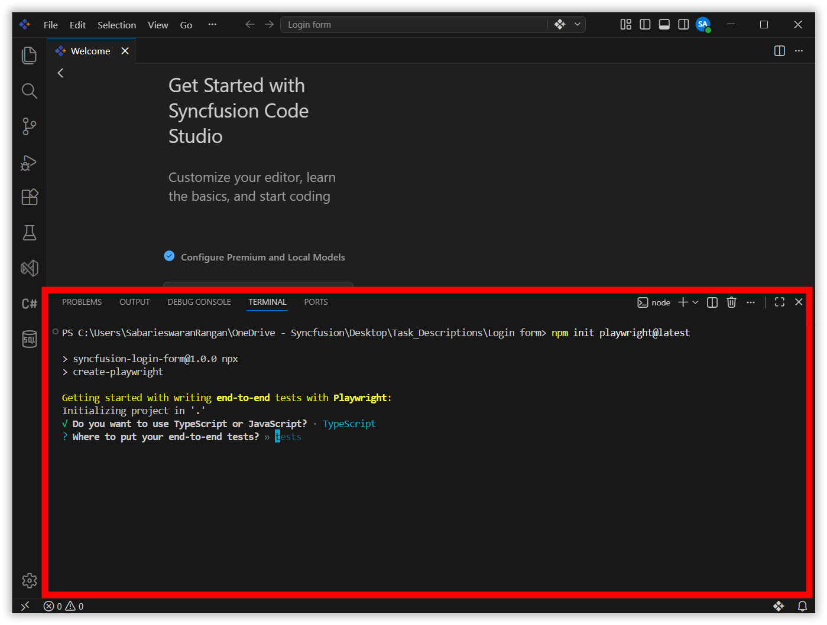Image resolution: width=827 pixels, height=625 pixels.
Task: Expand the chevron beside command center icon
Action: (x=578, y=24)
